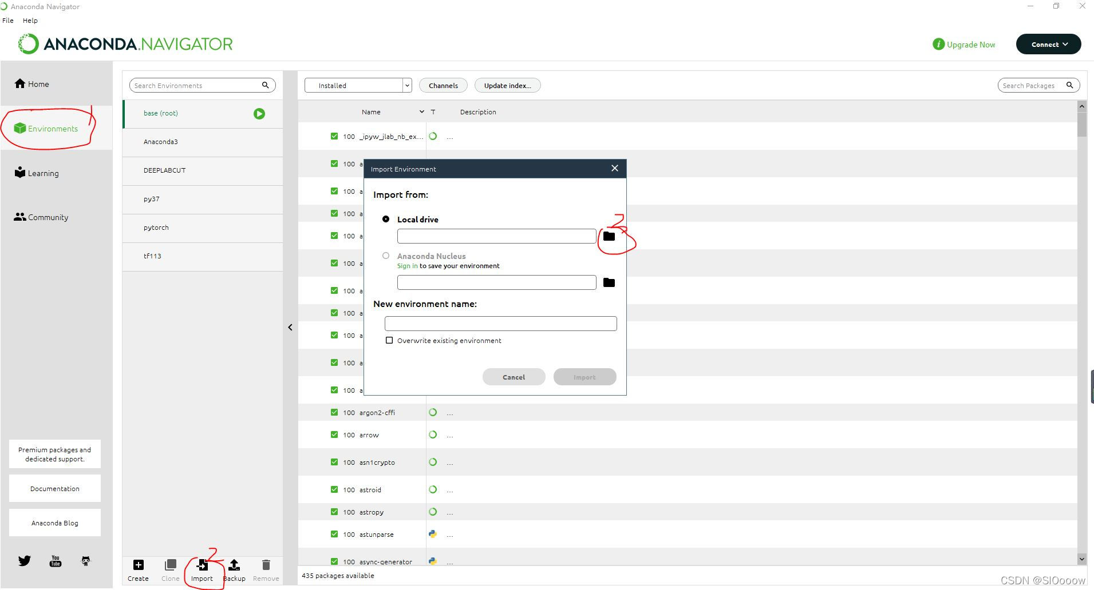Open the Environments section
Screen dimensions: 1094x590
click(x=46, y=129)
